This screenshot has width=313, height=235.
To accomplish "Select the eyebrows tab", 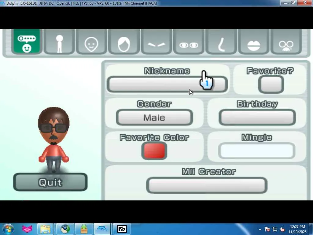I will [x=156, y=42].
